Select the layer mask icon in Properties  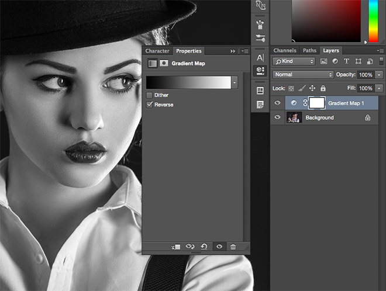[164, 63]
